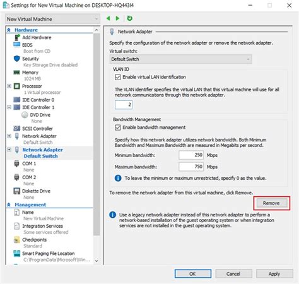This screenshot has height=284, width=299.
Task: Select the Checkpoints item
Action: (x=35, y=240)
